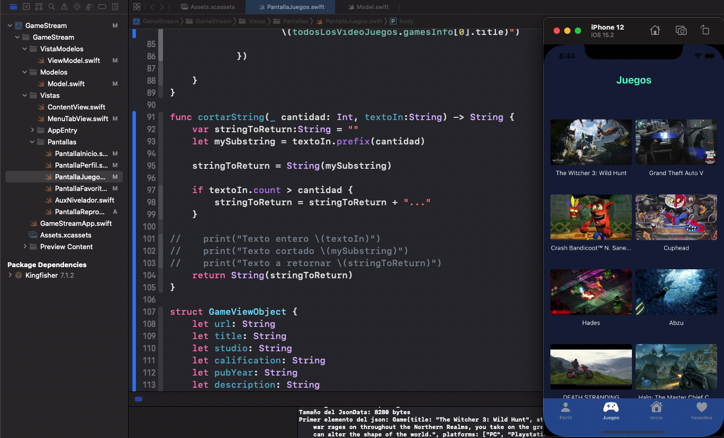Tap the Perfil tab in the simulator

(x=566, y=410)
